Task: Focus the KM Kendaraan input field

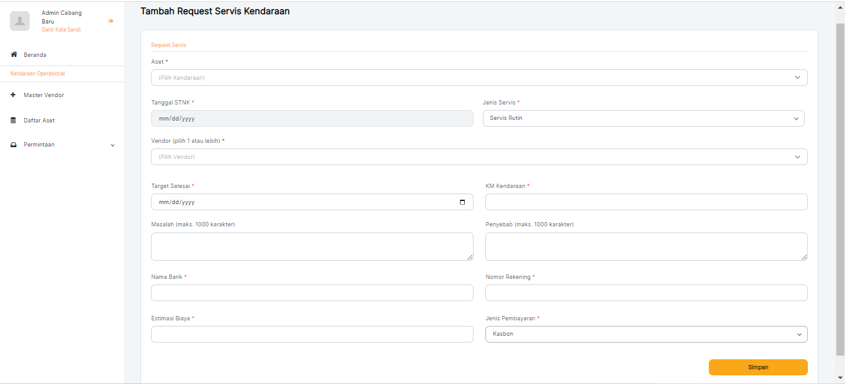Action: point(646,202)
